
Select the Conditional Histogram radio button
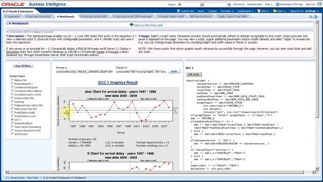pos(12,87)
